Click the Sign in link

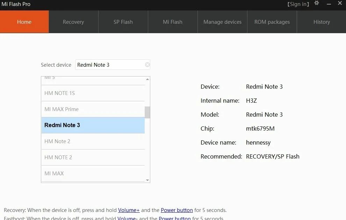pyautogui.click(x=298, y=4)
